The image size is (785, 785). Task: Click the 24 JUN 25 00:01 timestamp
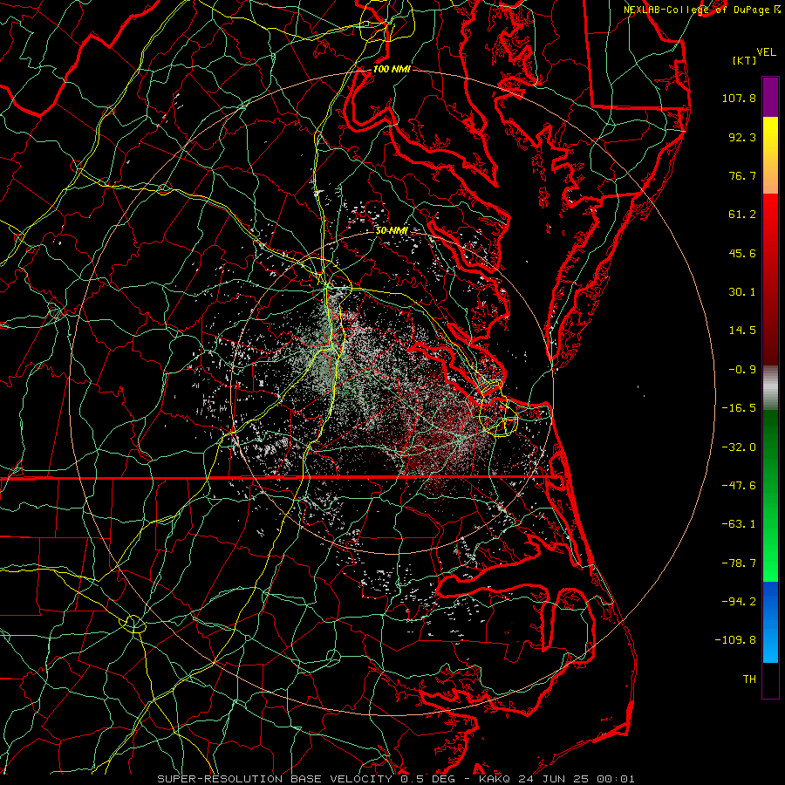(x=576, y=779)
